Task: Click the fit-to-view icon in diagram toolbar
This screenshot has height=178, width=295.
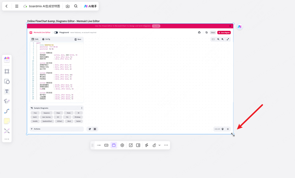Action: click(213, 39)
